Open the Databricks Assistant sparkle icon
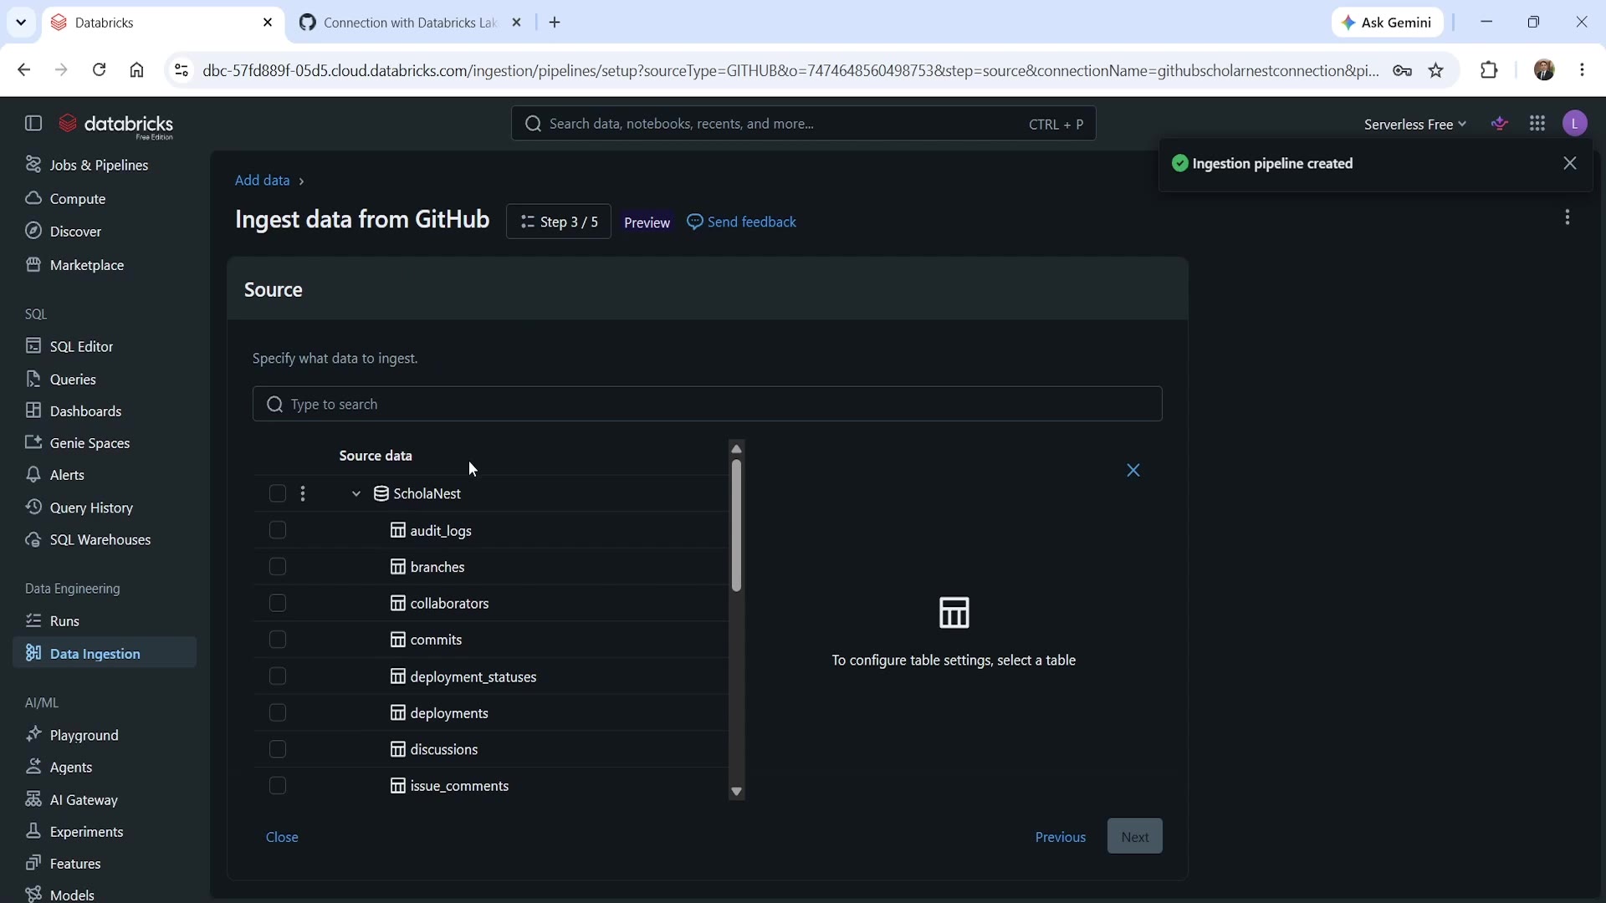The width and height of the screenshot is (1606, 903). point(1500,124)
